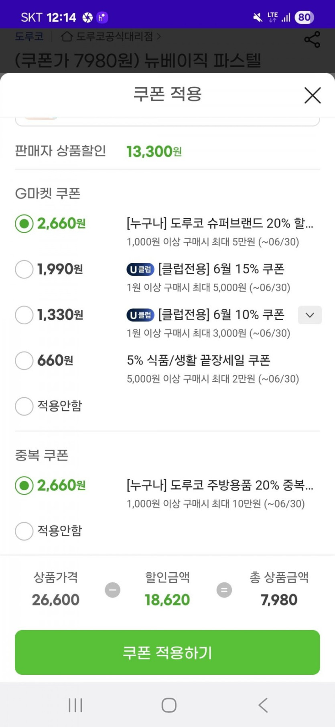
Task: Select 적용안함 under 중복 쿠폰
Action: 24,531
